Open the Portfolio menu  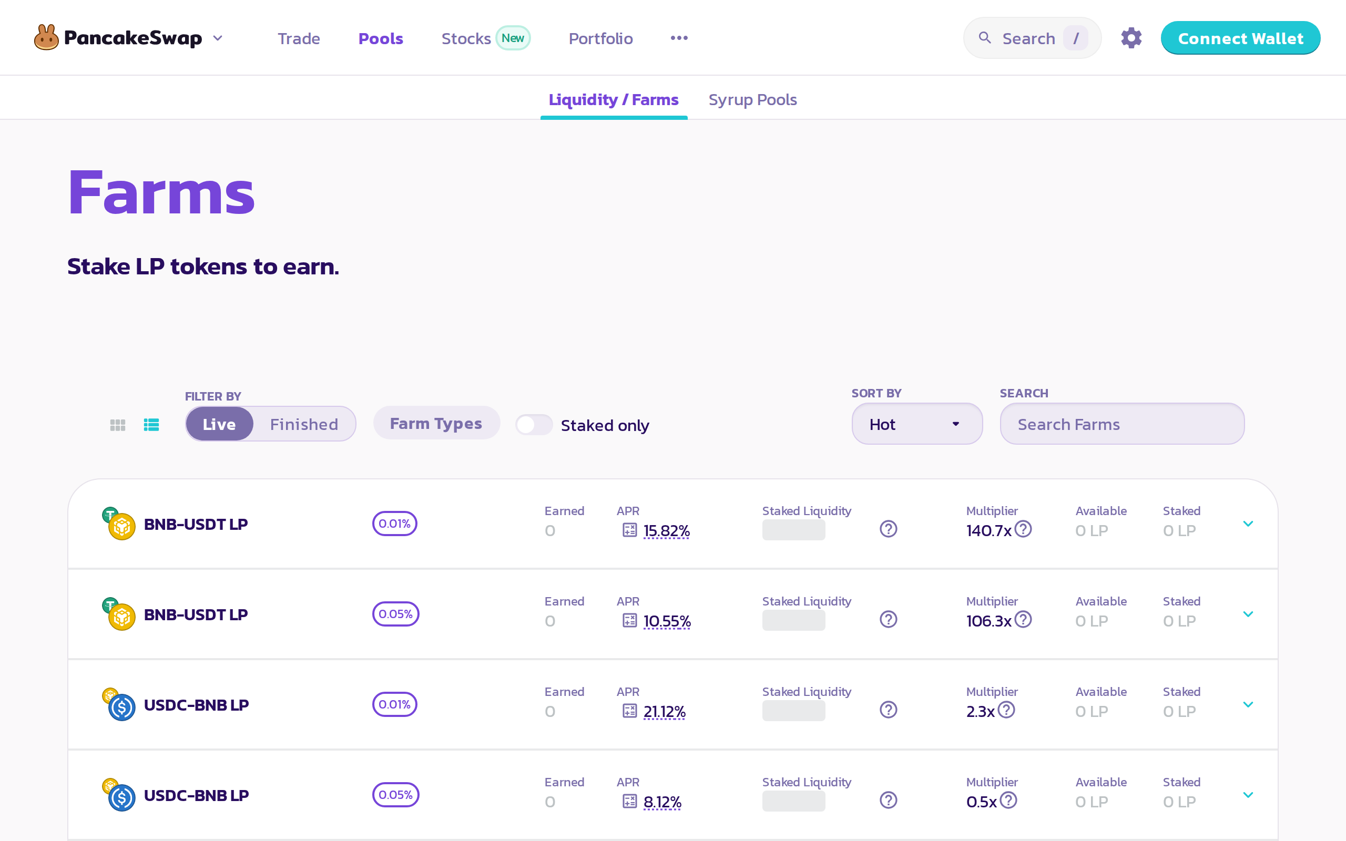(600, 38)
